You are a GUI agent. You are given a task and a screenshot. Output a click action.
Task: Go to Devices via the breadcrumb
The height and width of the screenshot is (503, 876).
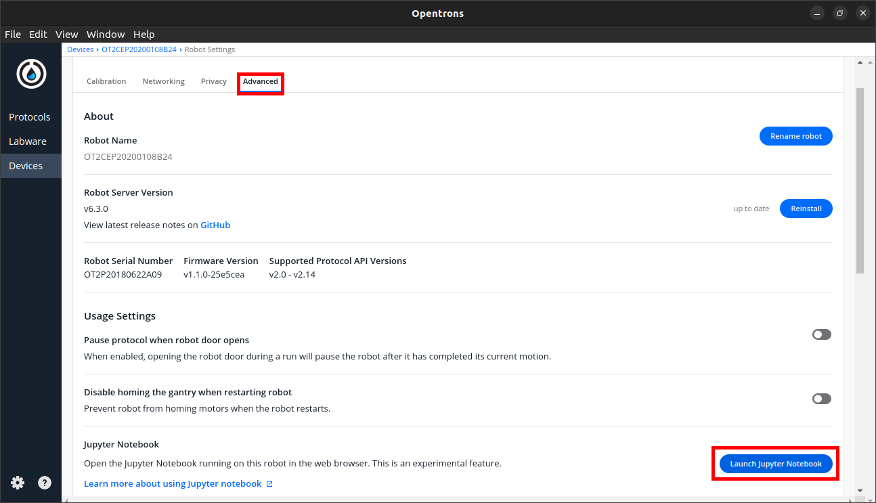[80, 49]
